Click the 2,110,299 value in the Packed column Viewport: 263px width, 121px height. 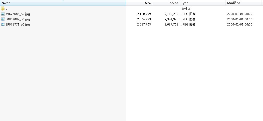[171, 14]
